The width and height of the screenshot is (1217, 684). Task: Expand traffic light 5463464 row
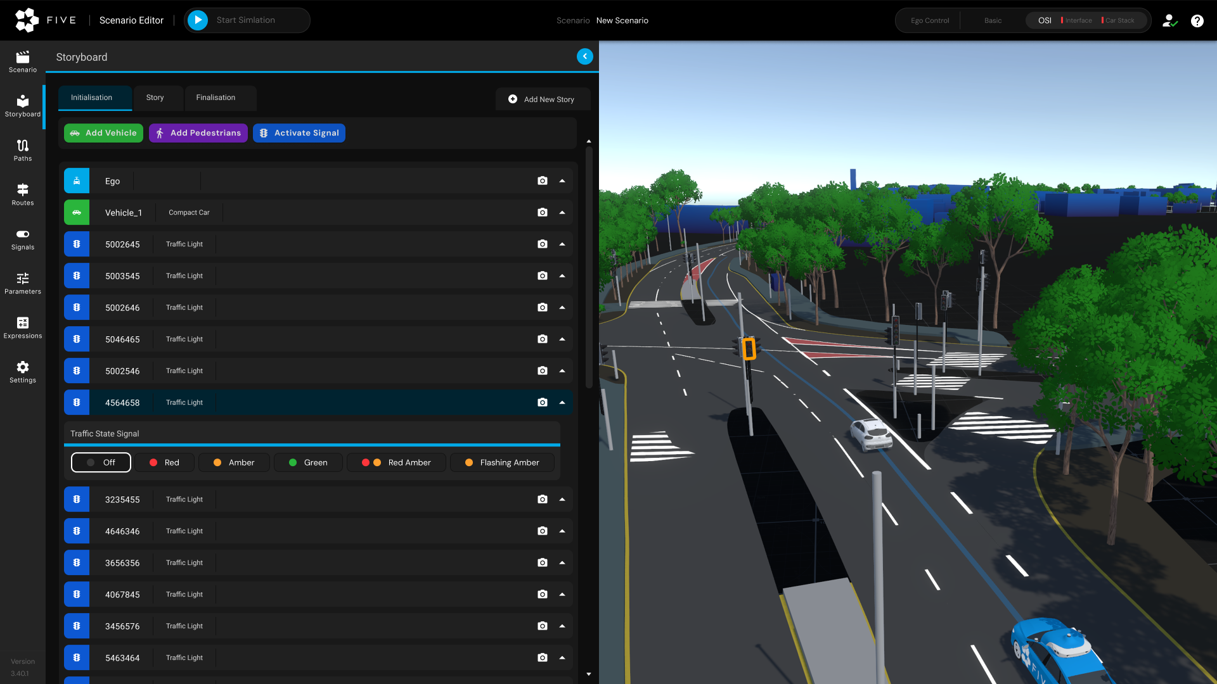[562, 657]
